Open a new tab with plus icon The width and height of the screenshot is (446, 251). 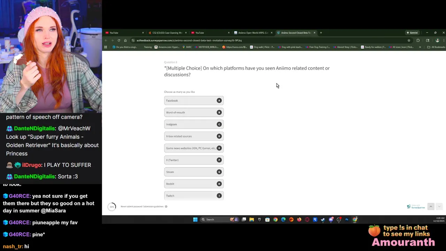[x=321, y=33]
